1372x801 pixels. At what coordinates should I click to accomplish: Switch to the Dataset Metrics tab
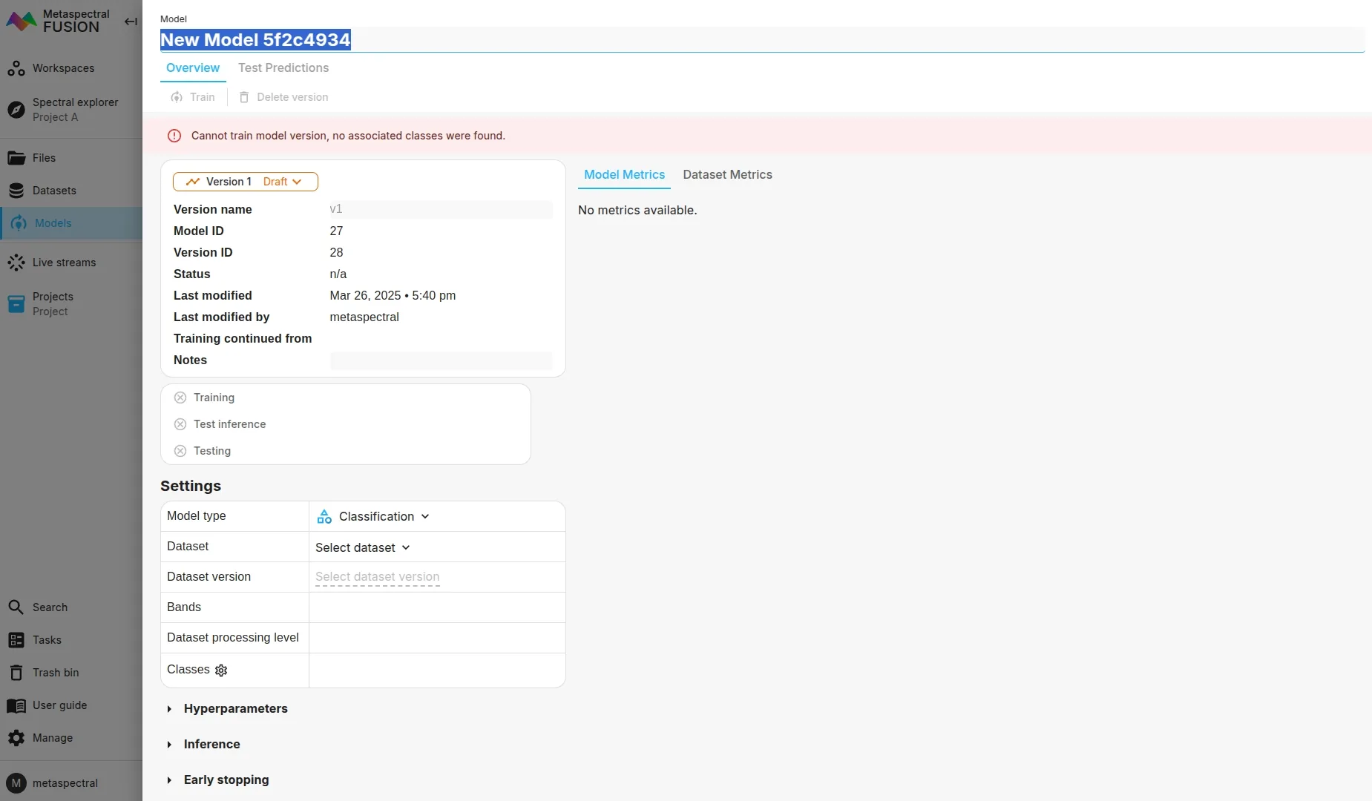tap(727, 175)
